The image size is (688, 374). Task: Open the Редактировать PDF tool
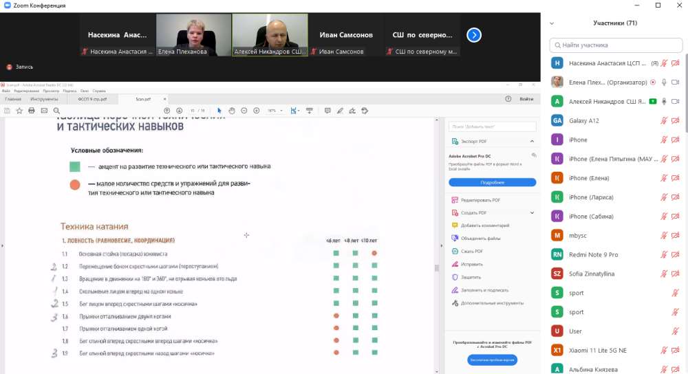coord(477,200)
